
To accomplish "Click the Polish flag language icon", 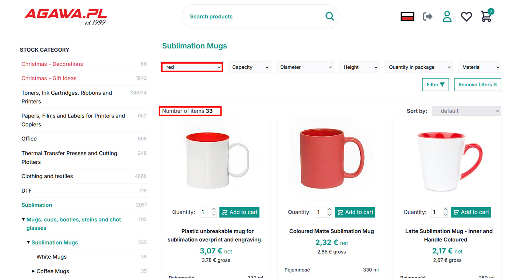I will tap(407, 16).
